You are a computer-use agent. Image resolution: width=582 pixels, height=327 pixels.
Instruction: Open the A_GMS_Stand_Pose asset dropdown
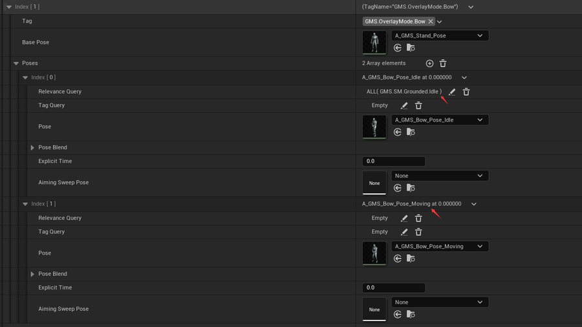pos(440,36)
